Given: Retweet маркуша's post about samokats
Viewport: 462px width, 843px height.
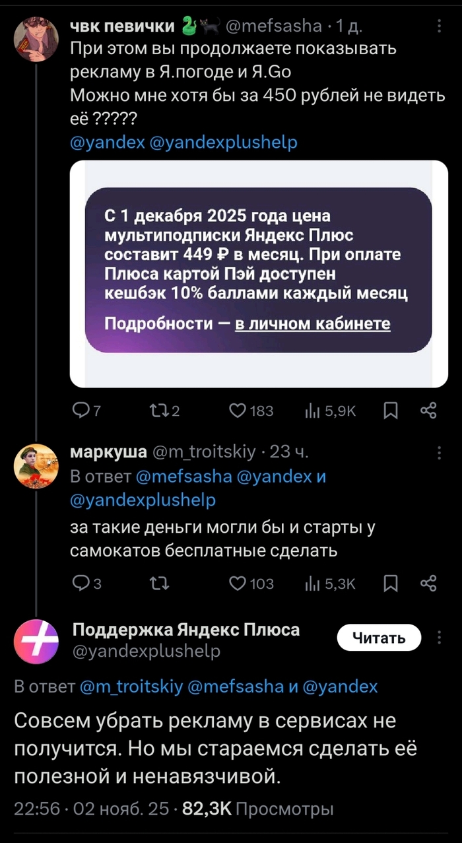Looking at the screenshot, I should [158, 584].
